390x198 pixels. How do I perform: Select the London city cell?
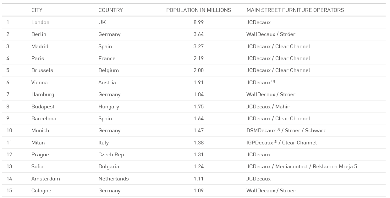[40, 22]
